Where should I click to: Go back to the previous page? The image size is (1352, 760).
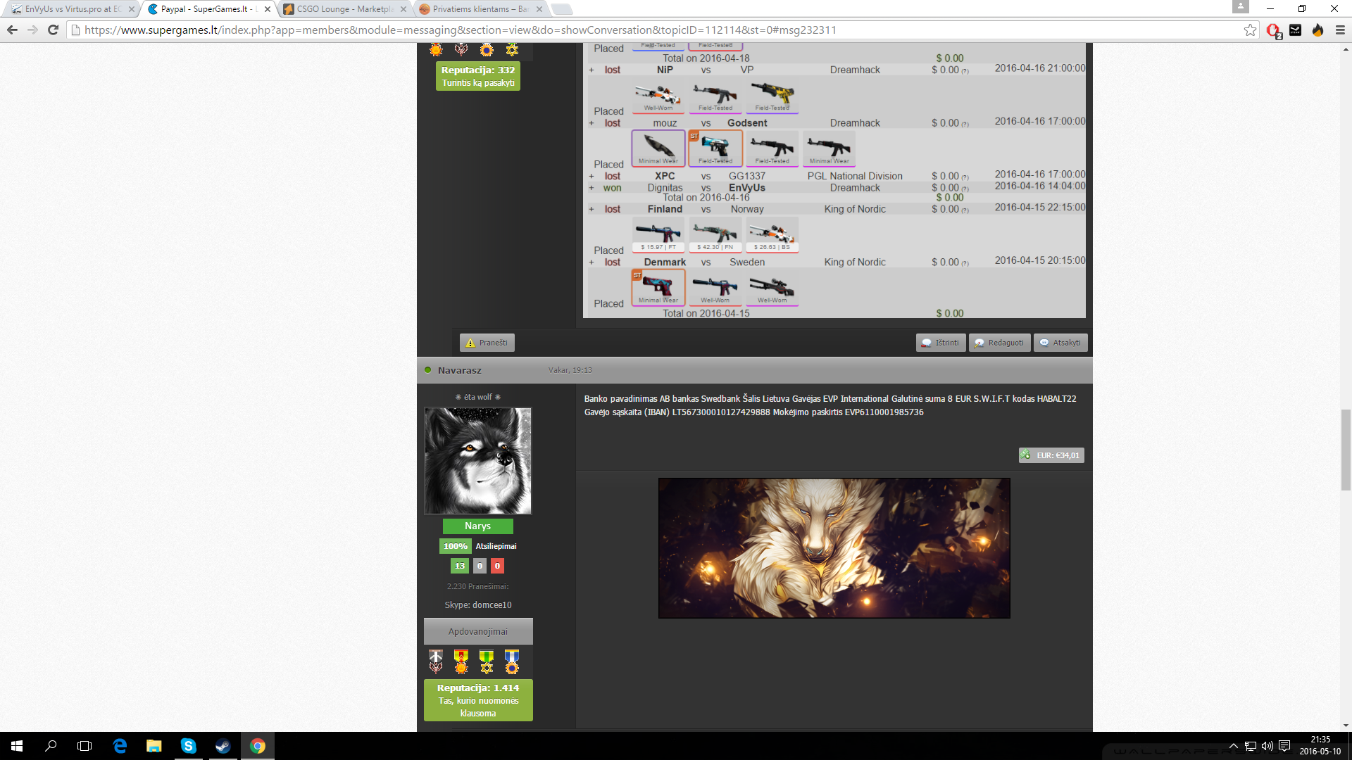pos(12,30)
